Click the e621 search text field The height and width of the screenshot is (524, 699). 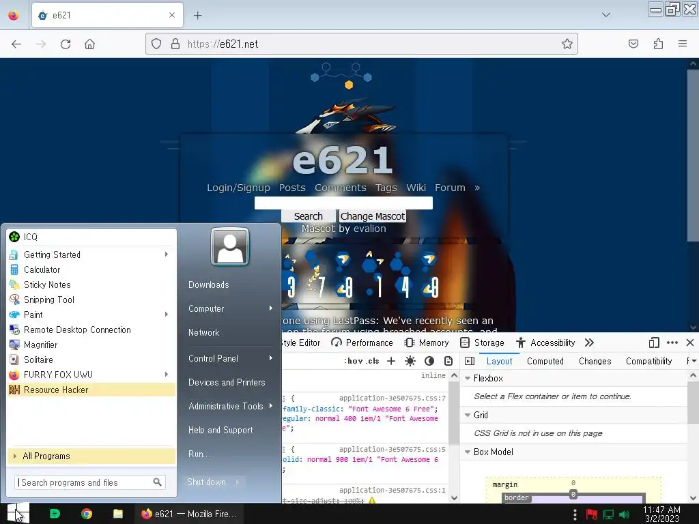coord(343,203)
